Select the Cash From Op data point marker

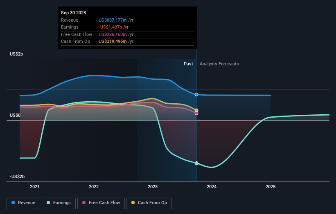click(196, 110)
